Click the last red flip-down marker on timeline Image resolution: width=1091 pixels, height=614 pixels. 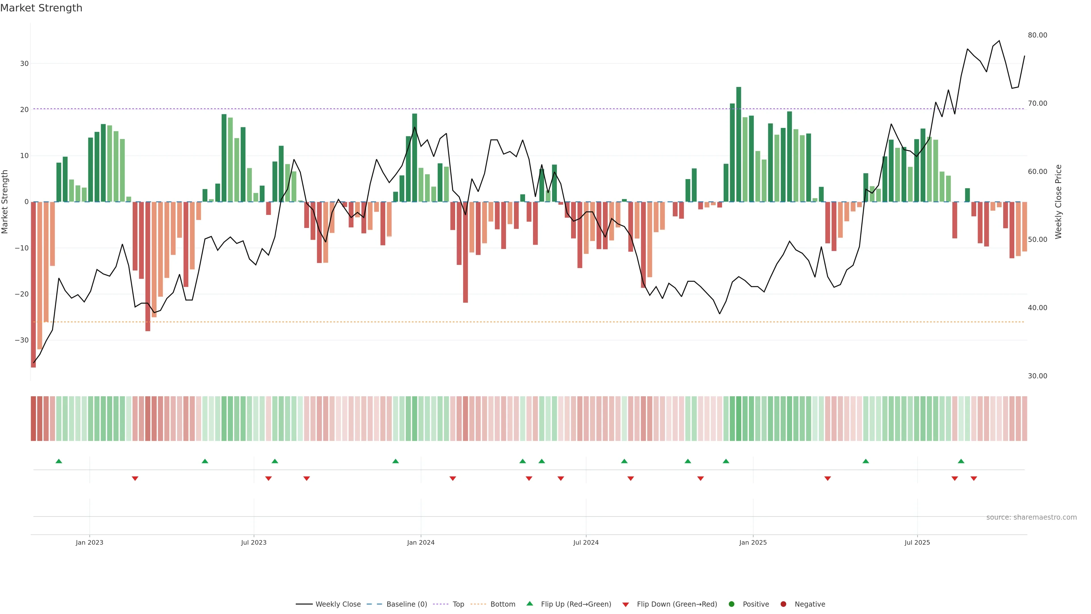974,478
